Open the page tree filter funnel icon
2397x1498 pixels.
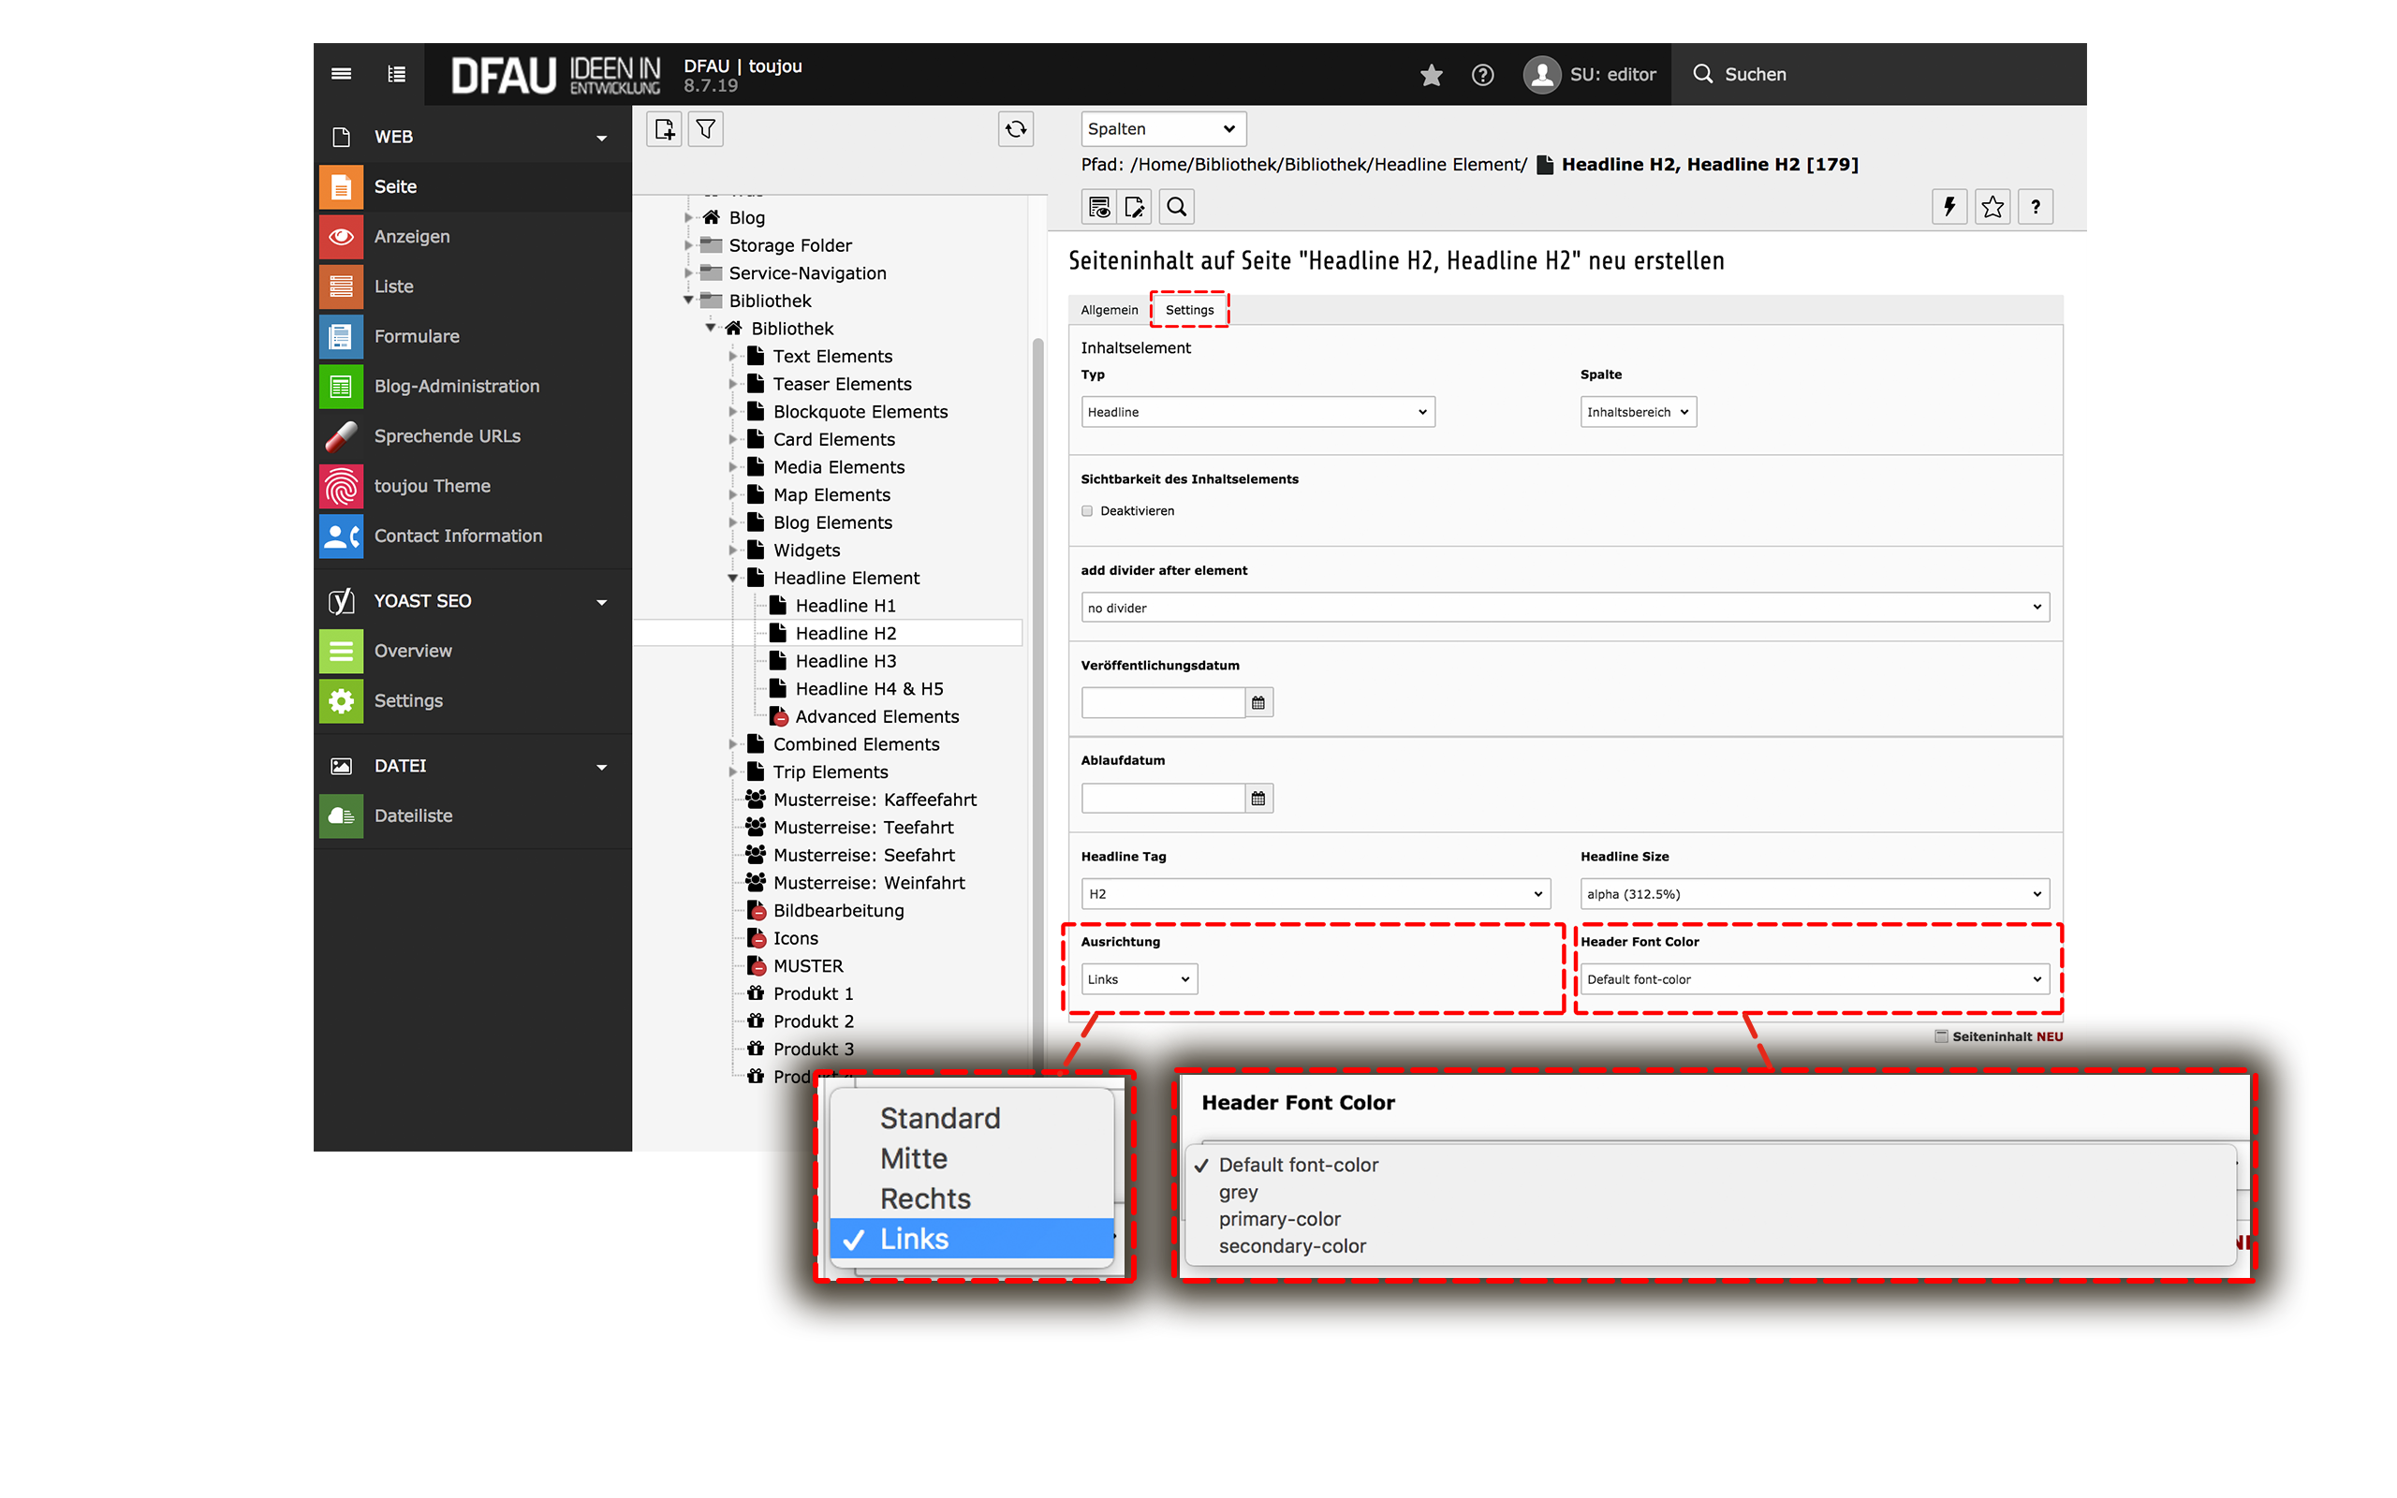click(x=705, y=129)
